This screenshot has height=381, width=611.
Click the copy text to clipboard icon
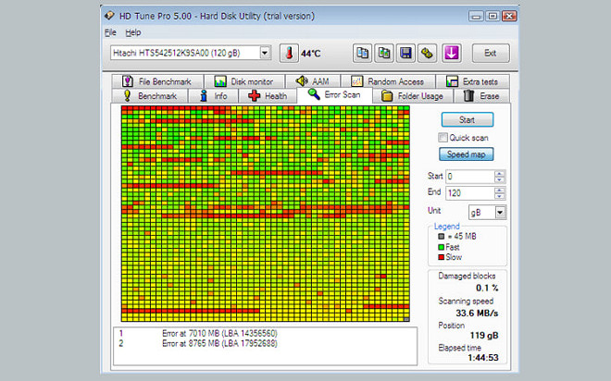click(x=363, y=53)
